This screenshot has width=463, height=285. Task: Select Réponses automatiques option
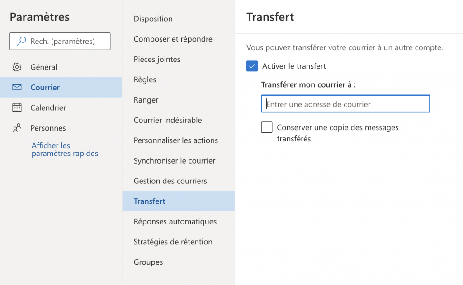tap(175, 222)
